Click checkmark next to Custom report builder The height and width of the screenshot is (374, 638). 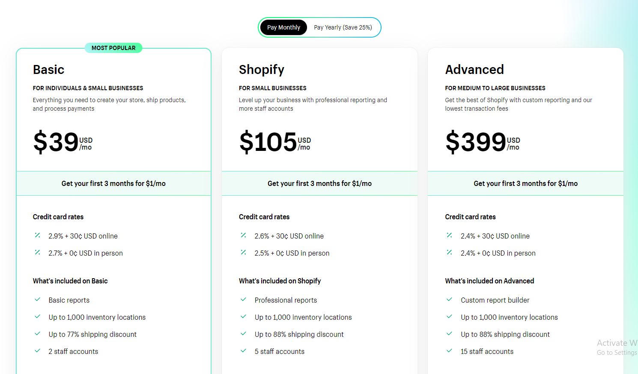click(450, 299)
